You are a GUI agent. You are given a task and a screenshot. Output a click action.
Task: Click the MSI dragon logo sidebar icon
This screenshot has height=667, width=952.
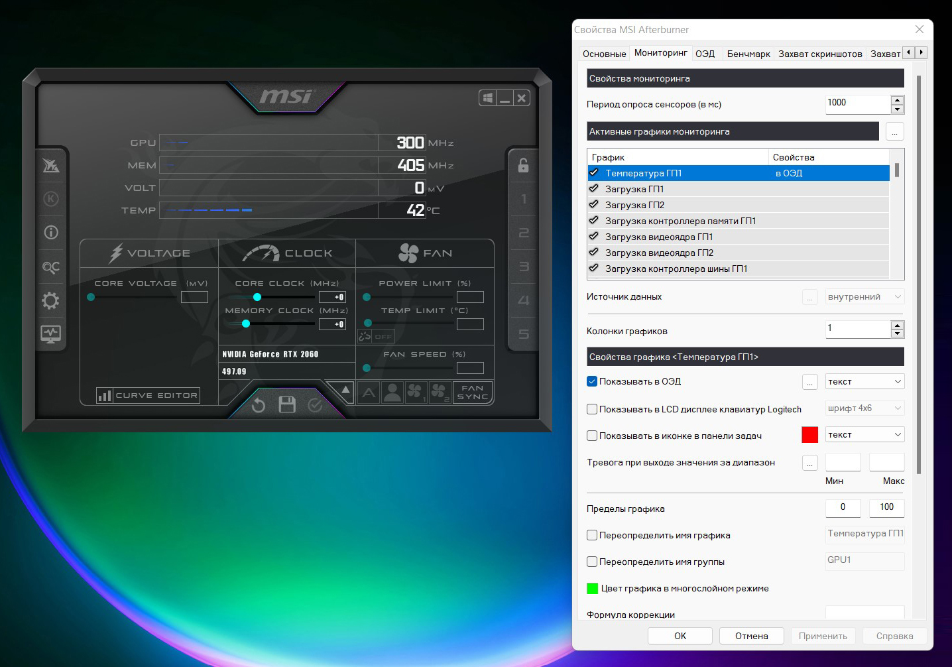point(51,165)
